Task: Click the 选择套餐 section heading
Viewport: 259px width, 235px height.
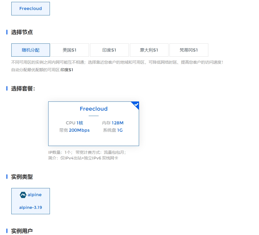Action: (x=23, y=88)
